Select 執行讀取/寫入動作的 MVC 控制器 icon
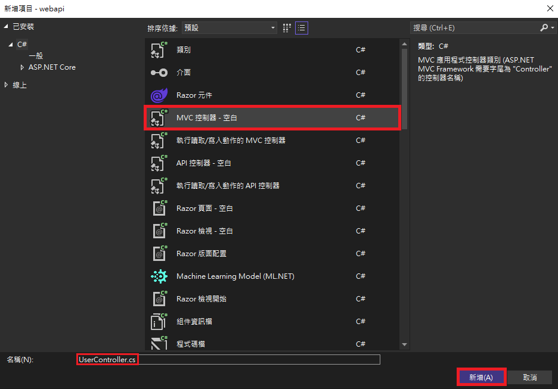This screenshot has width=558, height=389. tap(159, 141)
